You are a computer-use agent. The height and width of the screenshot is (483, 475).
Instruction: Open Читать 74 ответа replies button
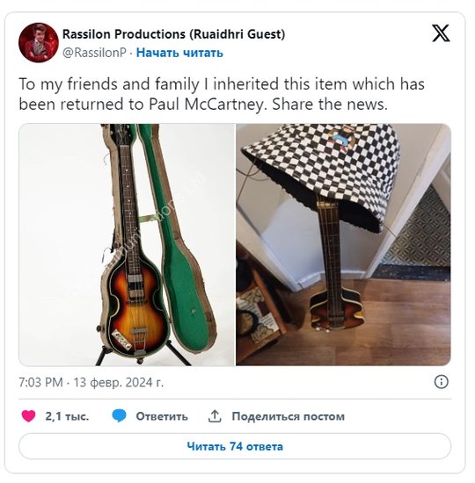[x=235, y=446]
